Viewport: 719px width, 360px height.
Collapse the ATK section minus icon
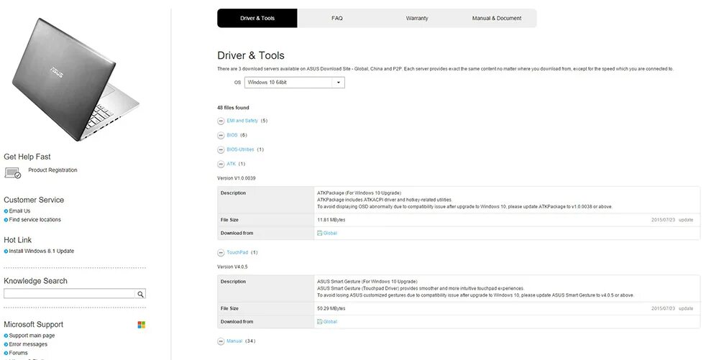(x=221, y=164)
